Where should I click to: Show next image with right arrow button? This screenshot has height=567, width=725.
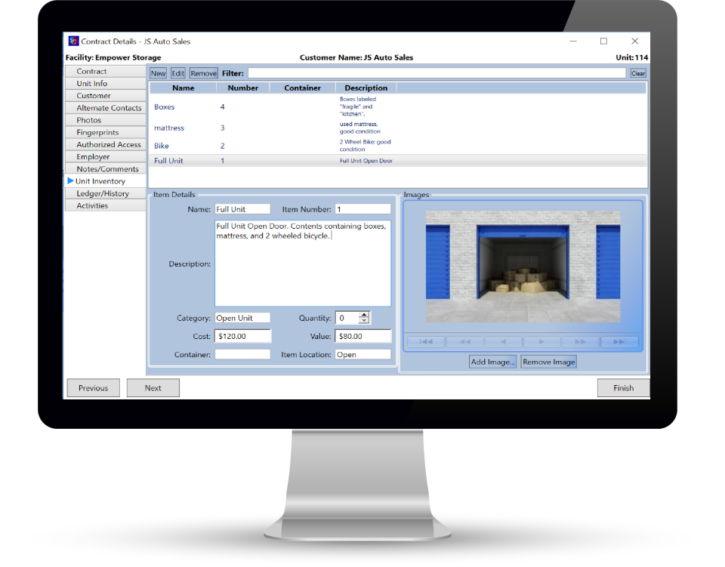(541, 342)
